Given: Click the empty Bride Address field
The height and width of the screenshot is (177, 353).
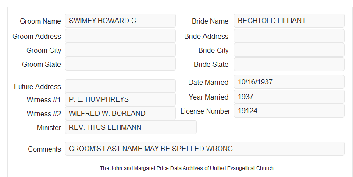Looking at the screenshot, I should (x=289, y=36).
